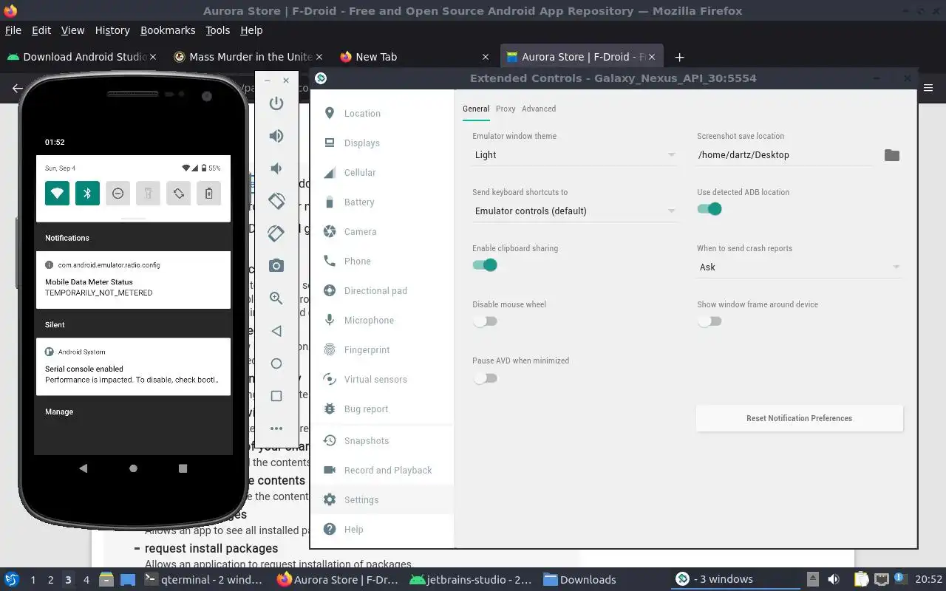Toggle the Do Not Disturb tile on the phone
This screenshot has width=946, height=591.
click(118, 194)
